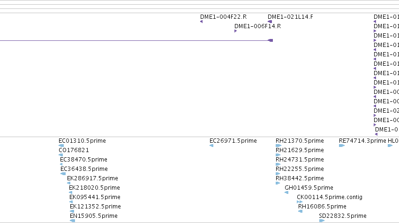Screen dimensions: 399x223
Task: Open the EK218020.5prime label
Action: tap(94, 188)
